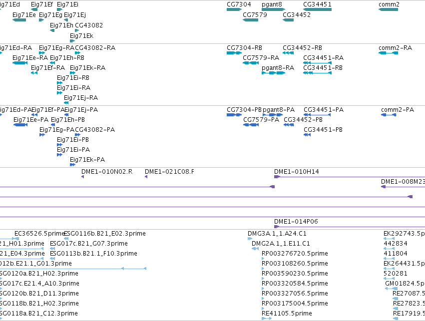Image resolution: width=425 pixels, height=321 pixels.
Task: Select the DME1-021C08.F arrow marker
Action: point(146,177)
